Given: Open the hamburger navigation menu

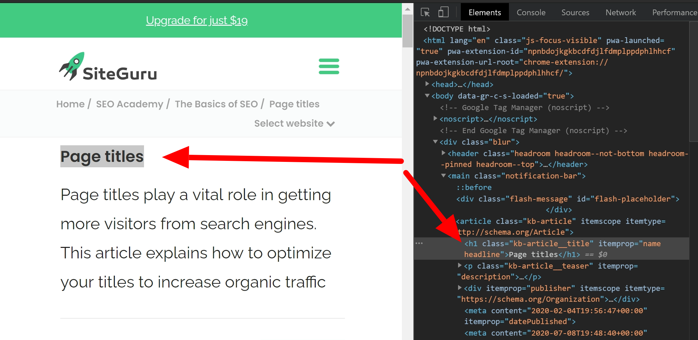Looking at the screenshot, I should pos(328,67).
